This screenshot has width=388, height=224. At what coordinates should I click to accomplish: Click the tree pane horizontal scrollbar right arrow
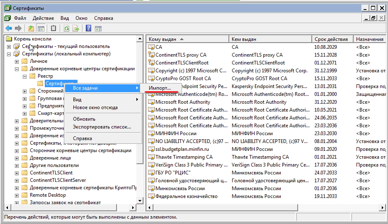pyautogui.click(x=133, y=208)
